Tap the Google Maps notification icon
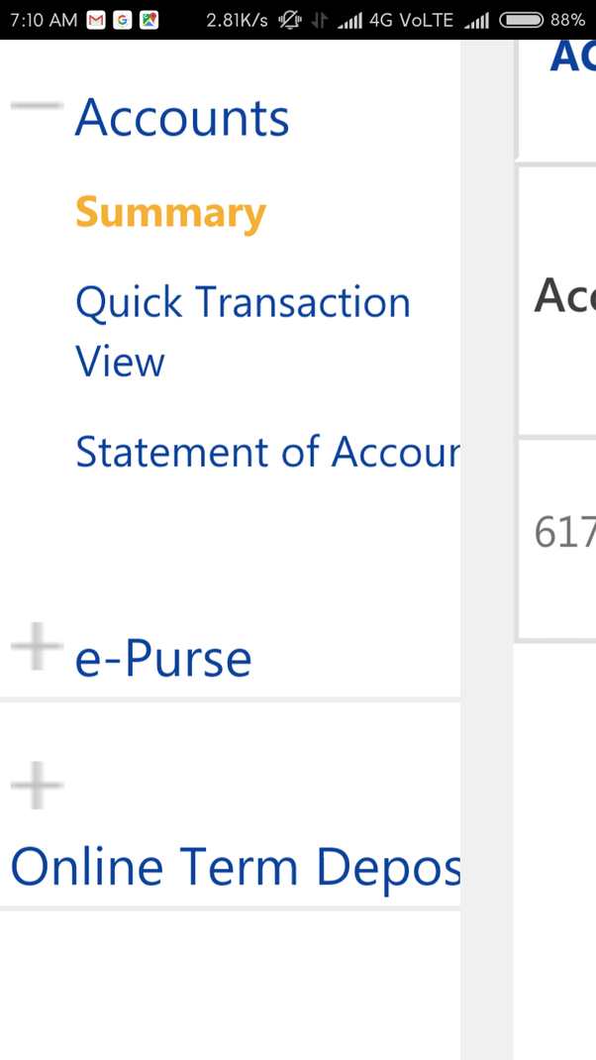Viewport: 596px width, 1060px height. pos(149,20)
